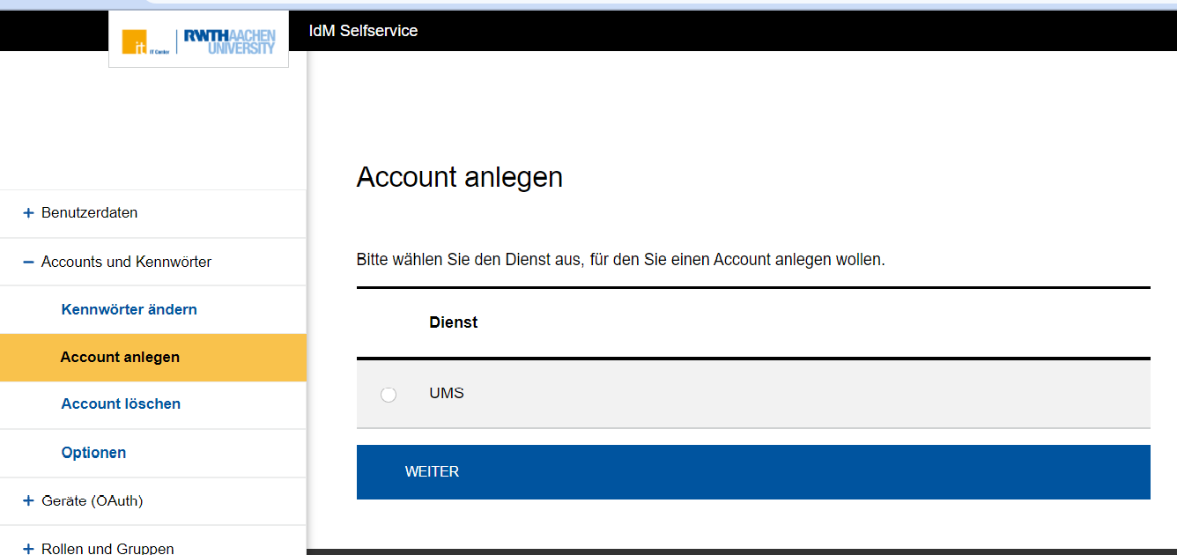Click the IdM Selfservice header title
The height and width of the screenshot is (555, 1177).
pyautogui.click(x=363, y=31)
